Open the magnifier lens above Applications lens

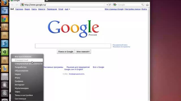point(5,85)
